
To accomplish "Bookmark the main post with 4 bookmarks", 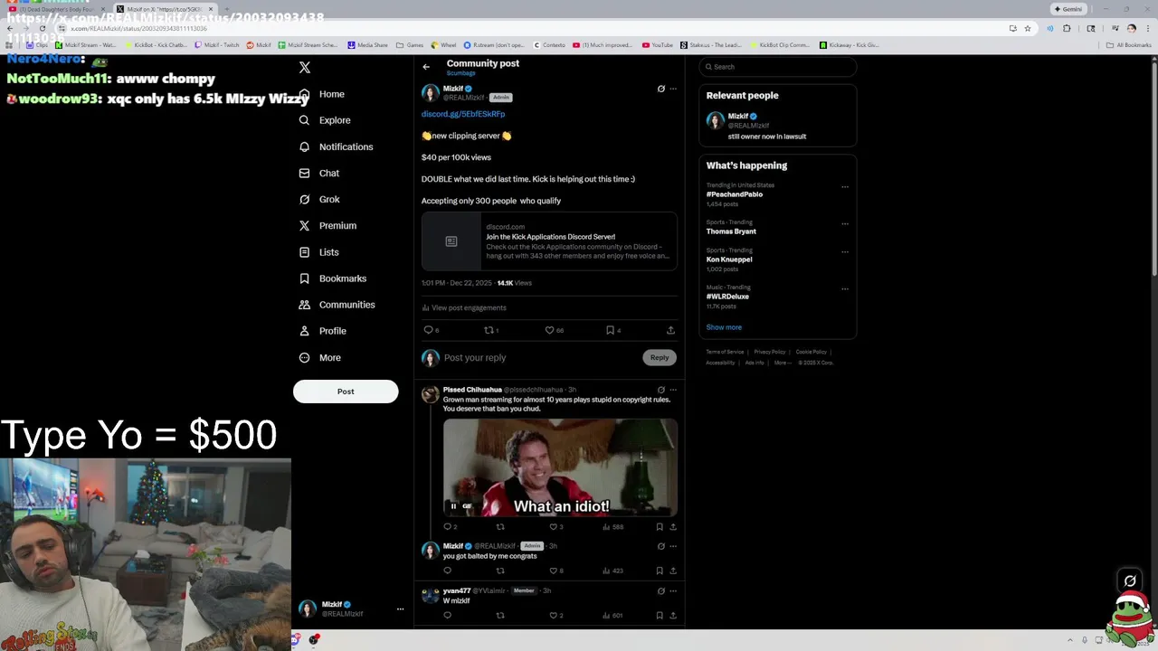I will (610, 330).
